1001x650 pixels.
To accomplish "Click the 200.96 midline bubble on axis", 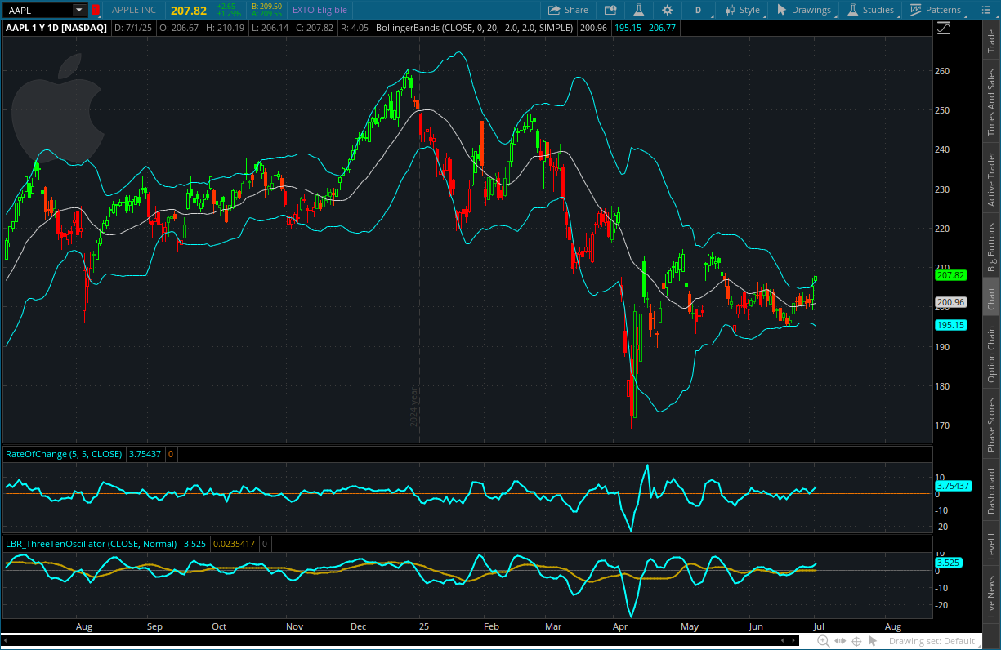I will (x=951, y=302).
